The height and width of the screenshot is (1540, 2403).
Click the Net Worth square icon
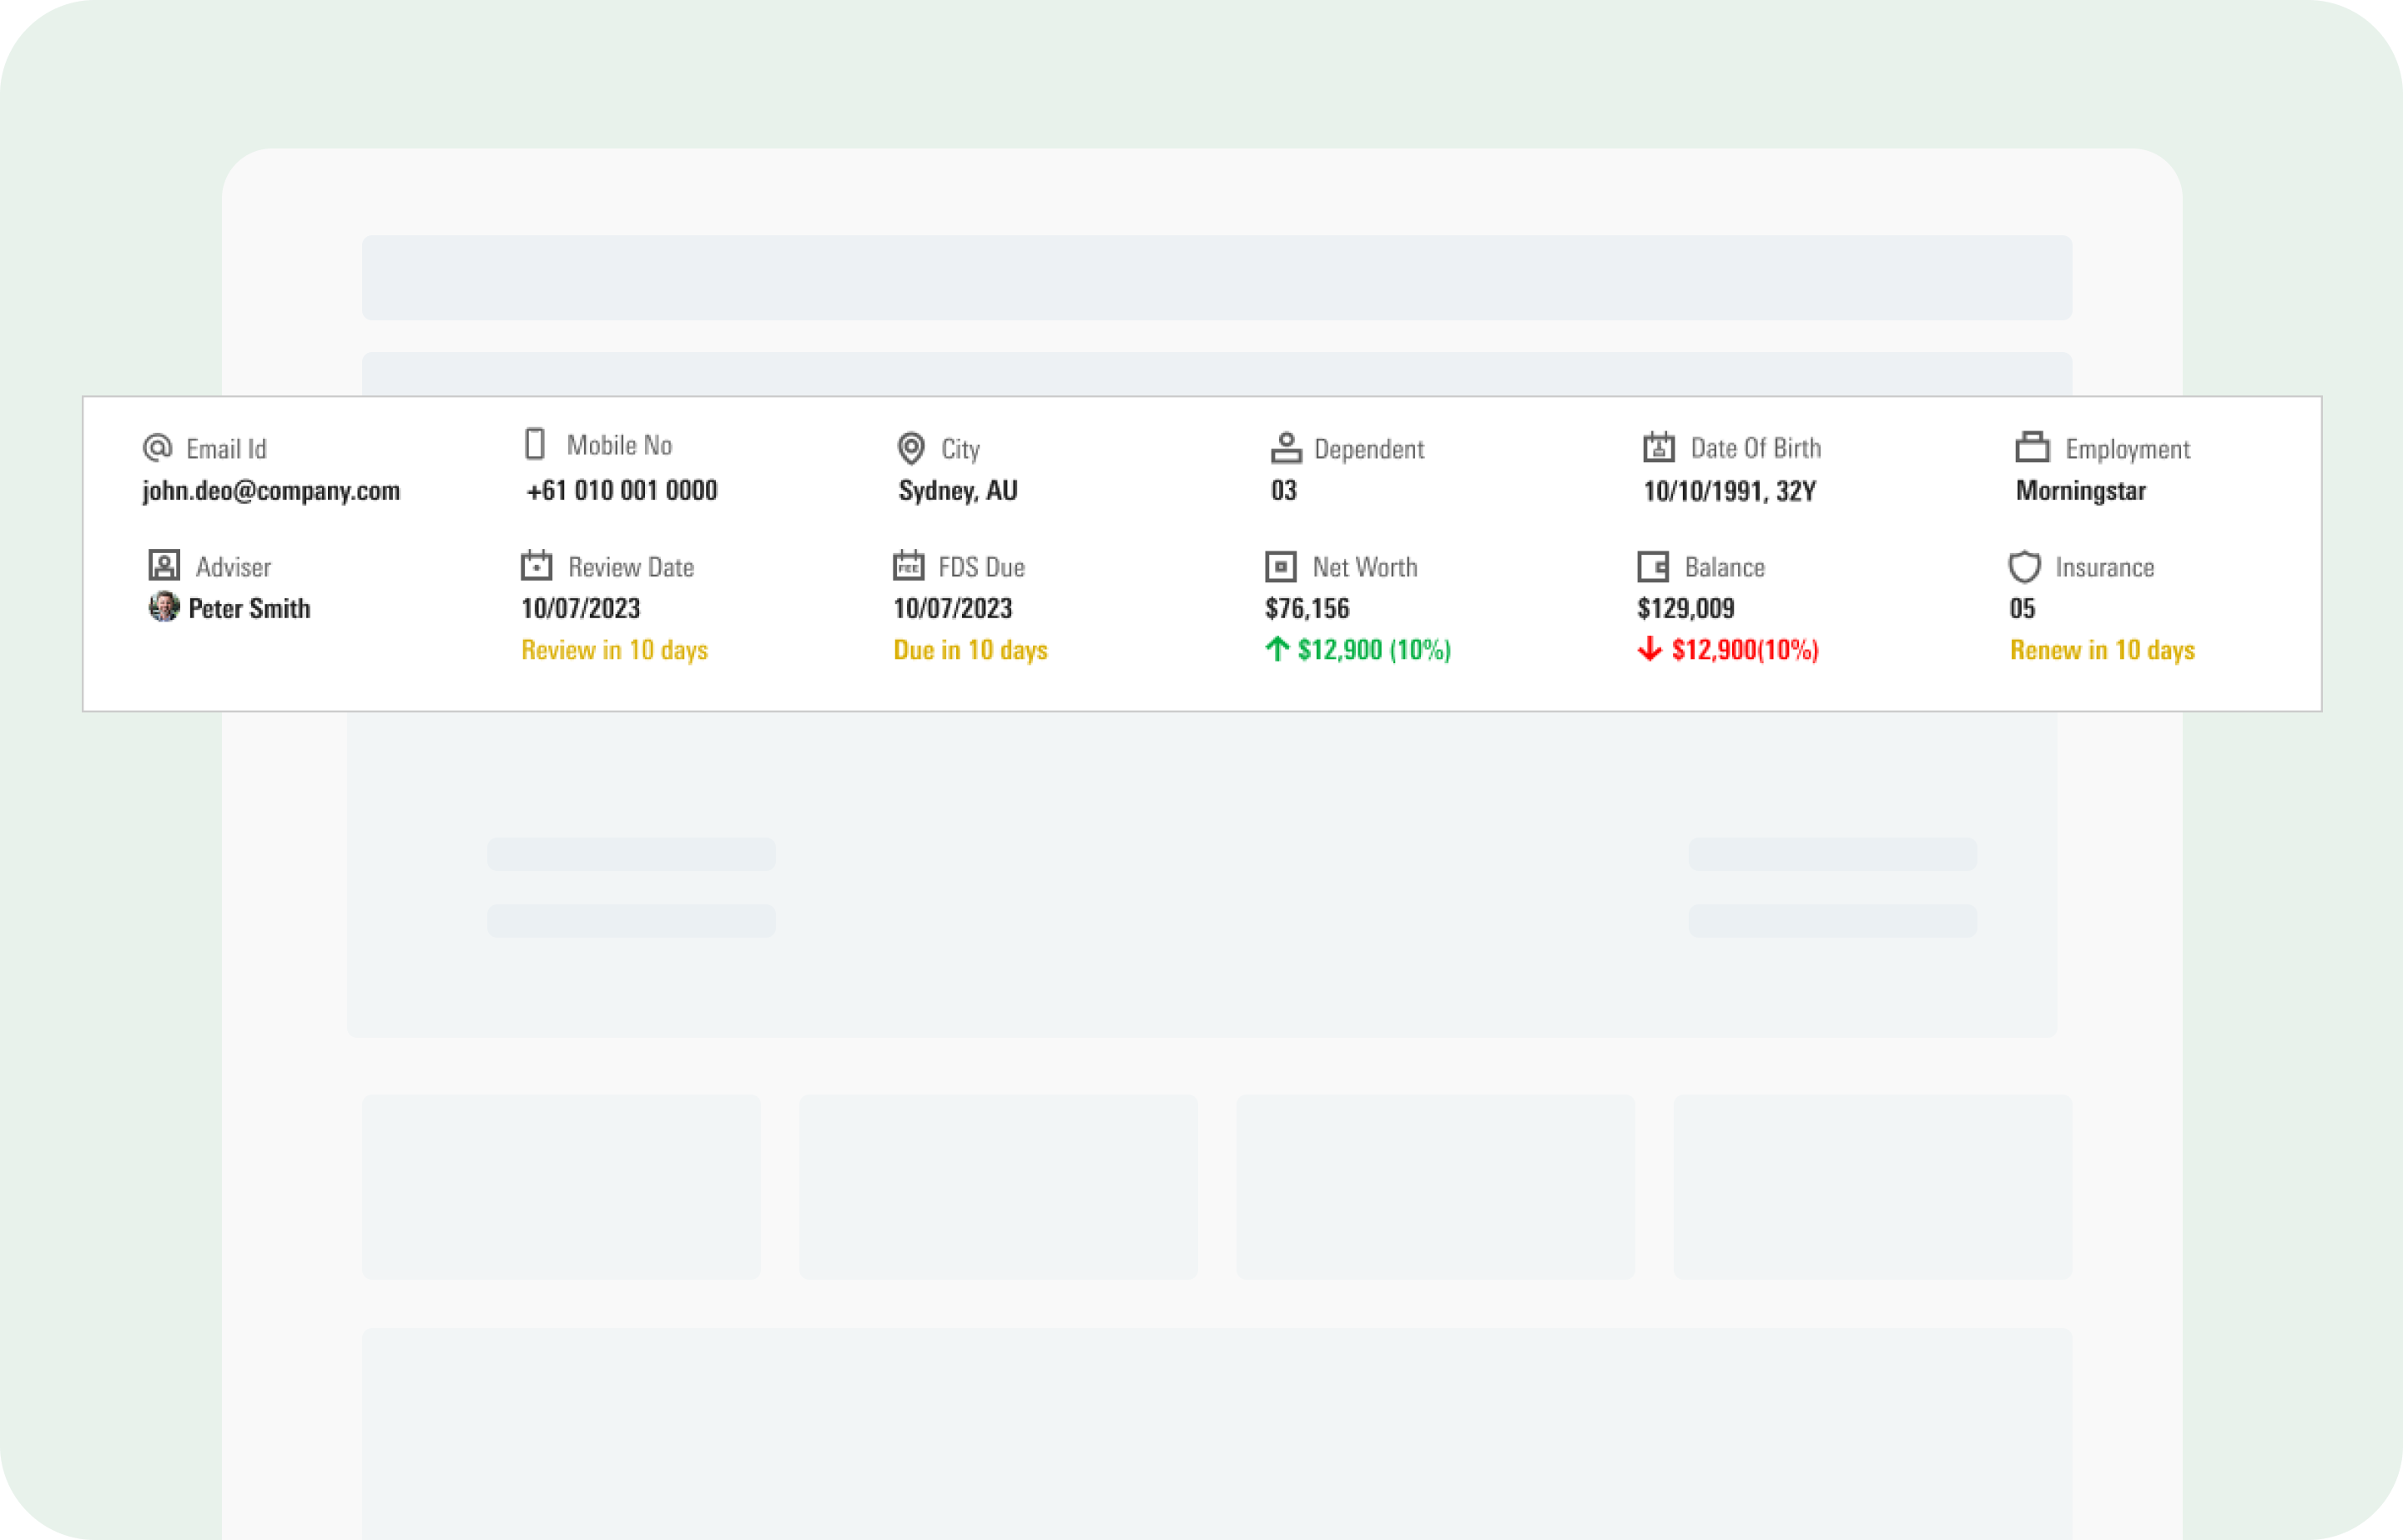[1281, 567]
